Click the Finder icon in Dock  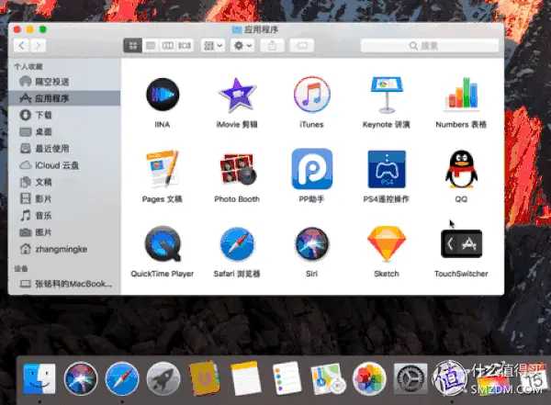(39, 378)
